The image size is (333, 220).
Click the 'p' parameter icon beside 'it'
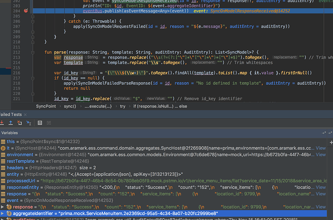click(3, 148)
